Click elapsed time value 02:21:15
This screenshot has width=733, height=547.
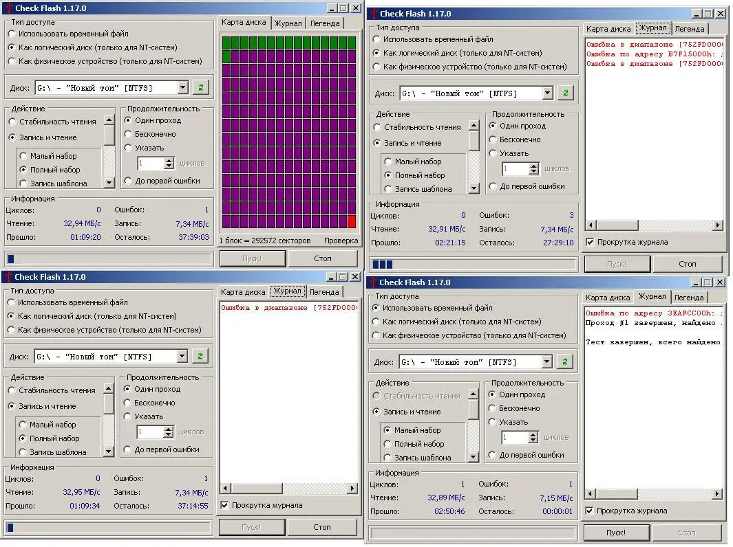pyautogui.click(x=450, y=243)
